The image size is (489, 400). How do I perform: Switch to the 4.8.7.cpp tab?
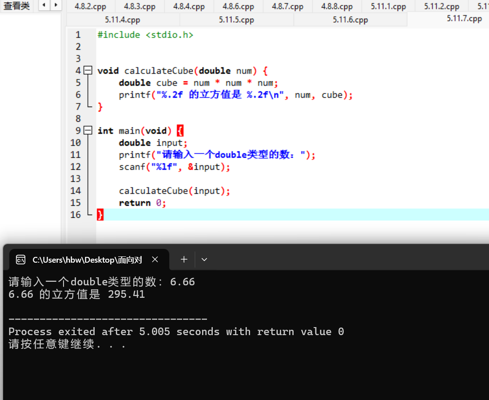click(287, 6)
